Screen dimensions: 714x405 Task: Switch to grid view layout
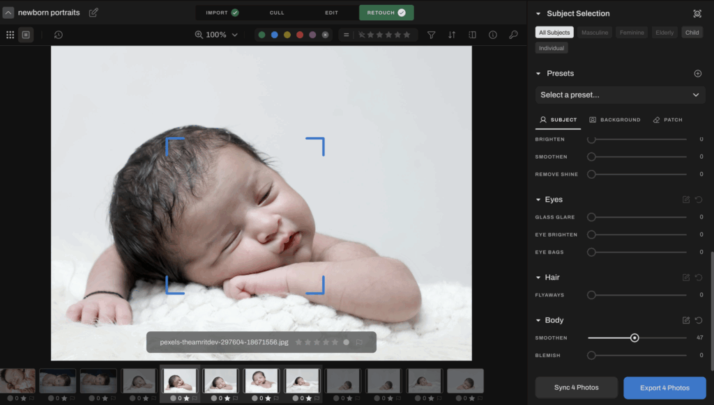click(x=10, y=34)
